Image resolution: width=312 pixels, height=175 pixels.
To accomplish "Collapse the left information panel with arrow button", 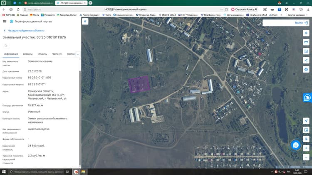I will (x=85, y=22).
